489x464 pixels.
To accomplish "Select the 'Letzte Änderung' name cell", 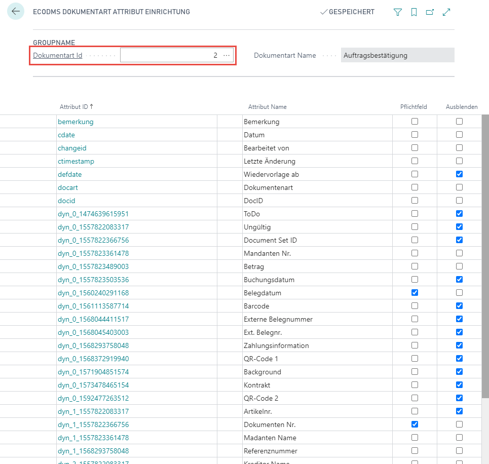I will (x=317, y=161).
